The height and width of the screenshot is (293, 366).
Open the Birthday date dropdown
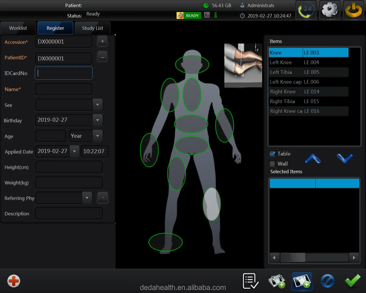tap(98, 120)
